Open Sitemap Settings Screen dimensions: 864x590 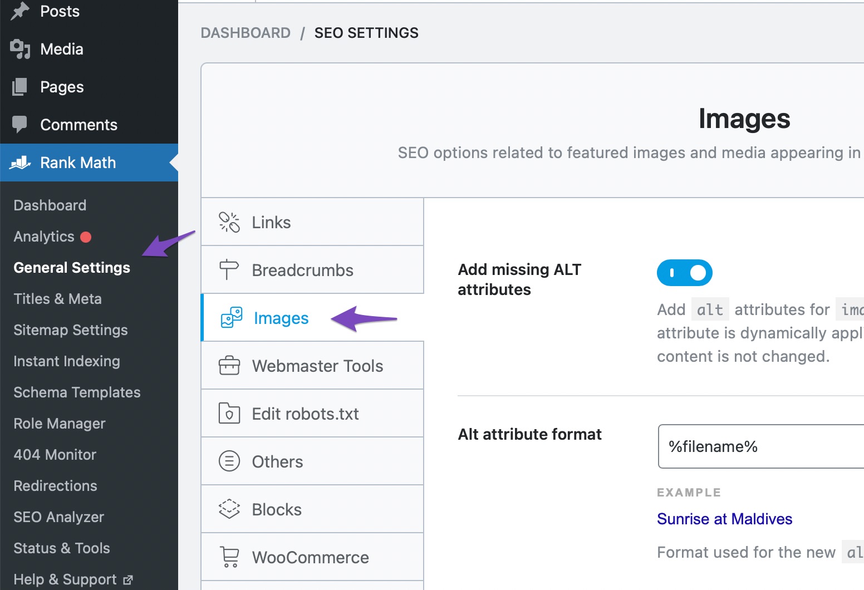point(71,330)
